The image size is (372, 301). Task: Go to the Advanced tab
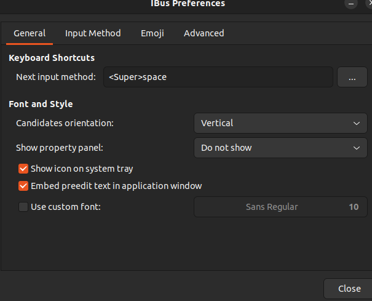click(x=204, y=33)
